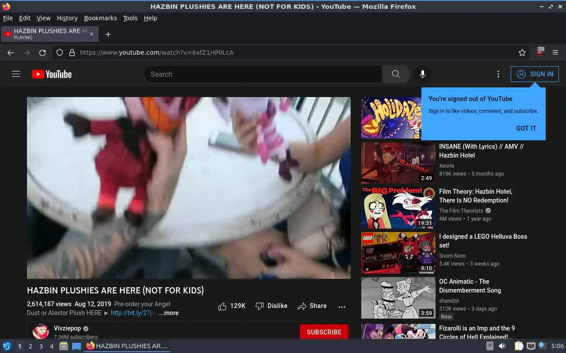This screenshot has width=566, height=353.
Task: Open Vivziepop channel name link
Action: [x=67, y=328]
